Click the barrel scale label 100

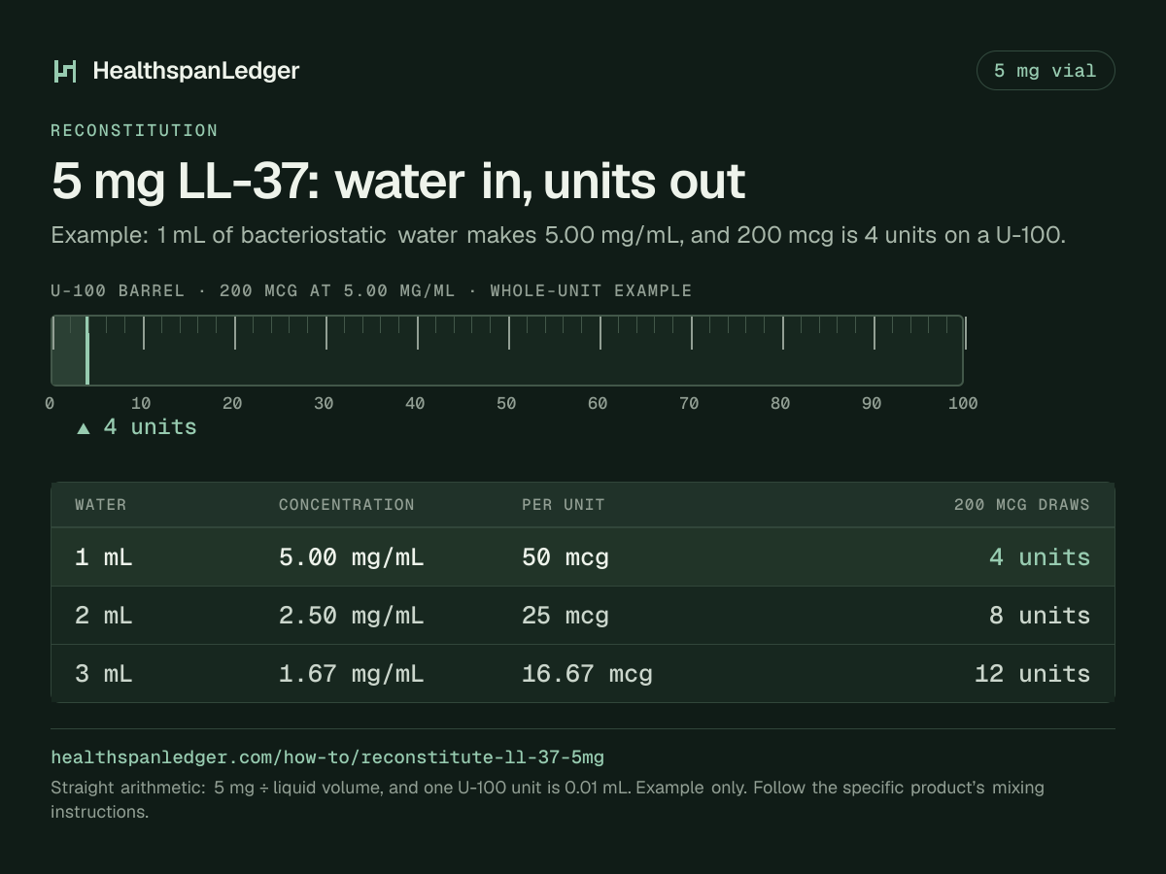tap(963, 403)
